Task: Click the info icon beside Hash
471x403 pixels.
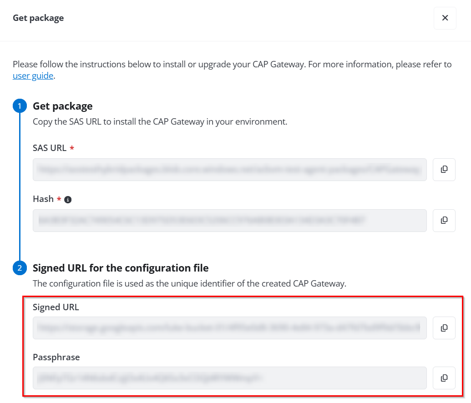Action: 68,199
